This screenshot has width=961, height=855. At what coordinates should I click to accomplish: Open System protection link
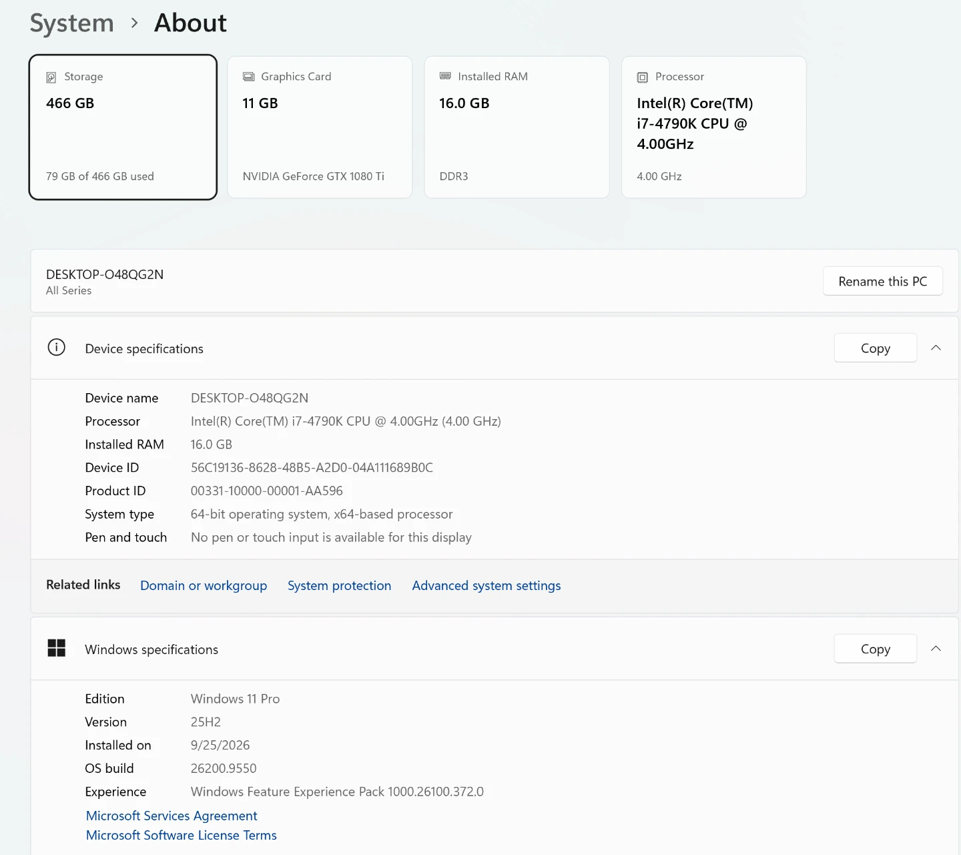339,585
